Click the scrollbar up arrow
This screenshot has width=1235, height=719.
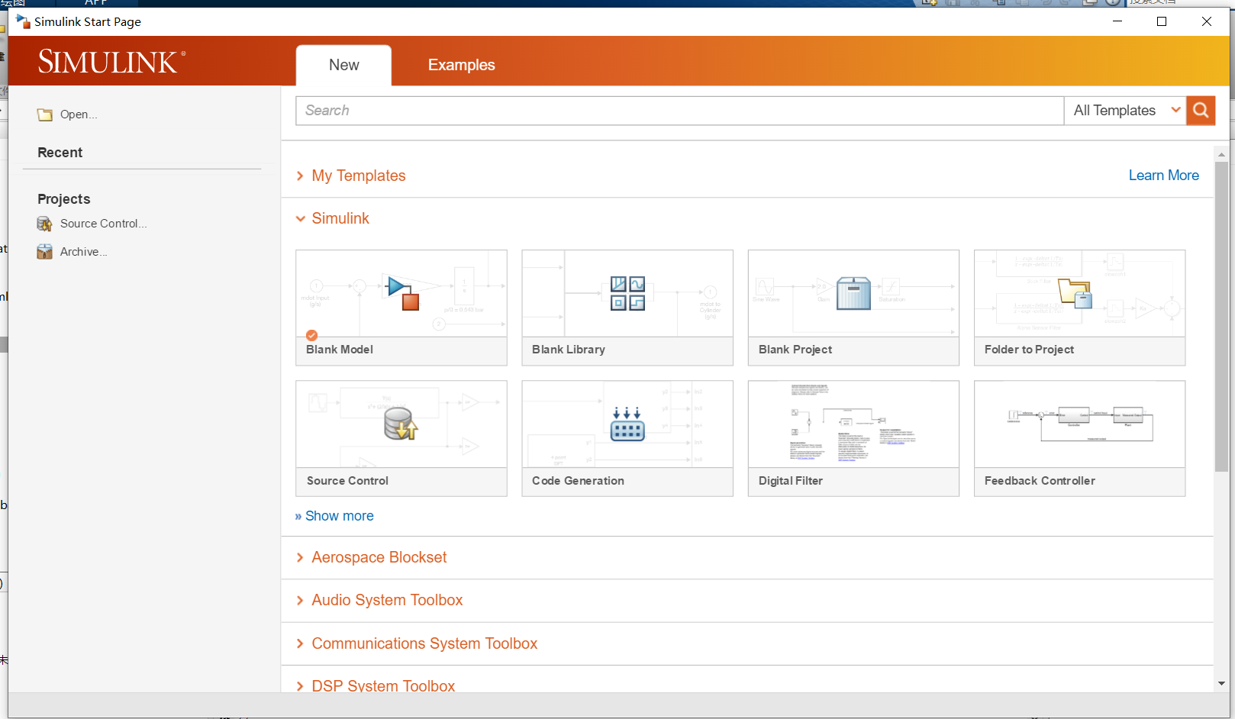pyautogui.click(x=1221, y=154)
